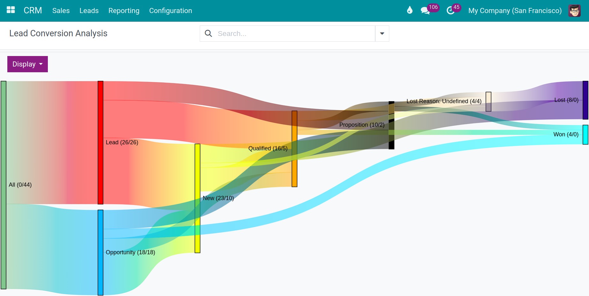The width and height of the screenshot is (589, 296).
Task: Select the Lost Reason: Undefined node bar
Action: coord(488,102)
